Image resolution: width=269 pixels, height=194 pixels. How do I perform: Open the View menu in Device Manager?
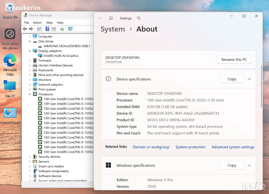[49, 23]
